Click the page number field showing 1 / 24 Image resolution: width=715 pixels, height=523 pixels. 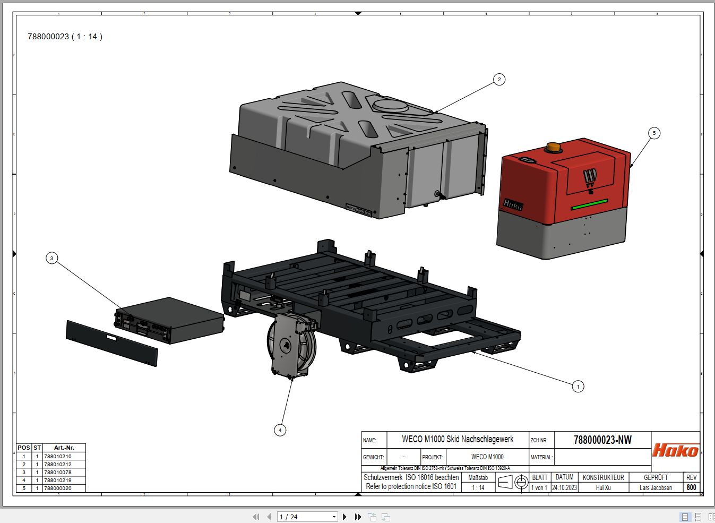pos(304,517)
